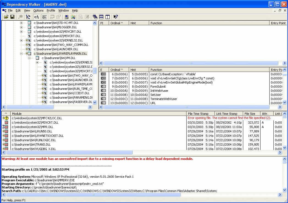Open the Window menu

click(63, 10)
